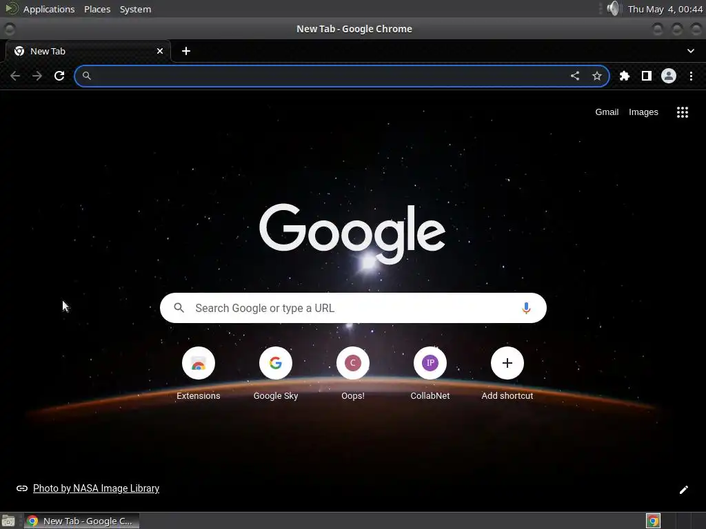The image size is (706, 529).
Task: Start voice search with the microphone icon
Action: [526, 308]
